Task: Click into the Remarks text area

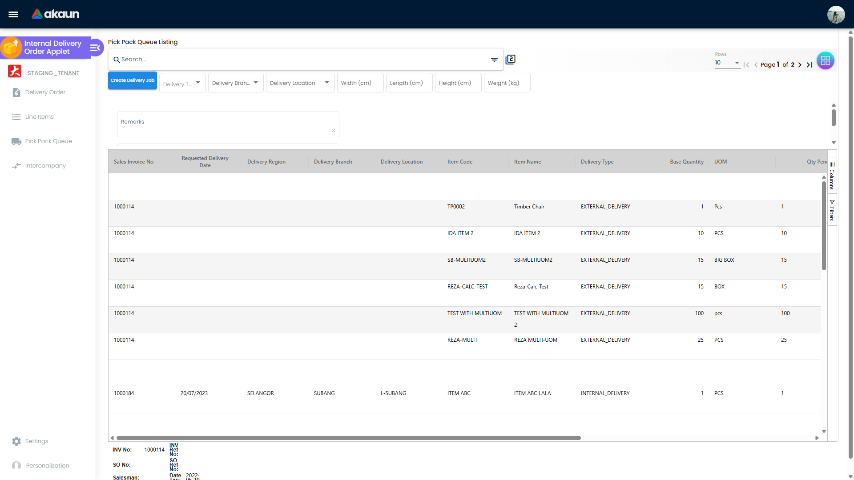Action: point(228,124)
